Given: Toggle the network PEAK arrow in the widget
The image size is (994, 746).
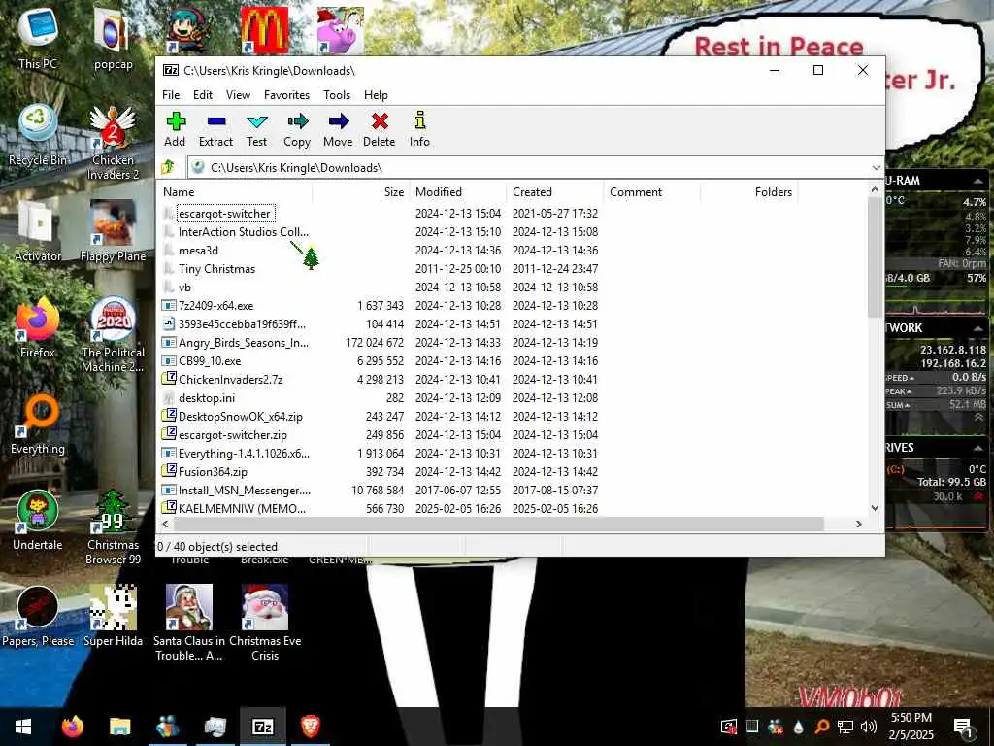Looking at the screenshot, I should 909,392.
